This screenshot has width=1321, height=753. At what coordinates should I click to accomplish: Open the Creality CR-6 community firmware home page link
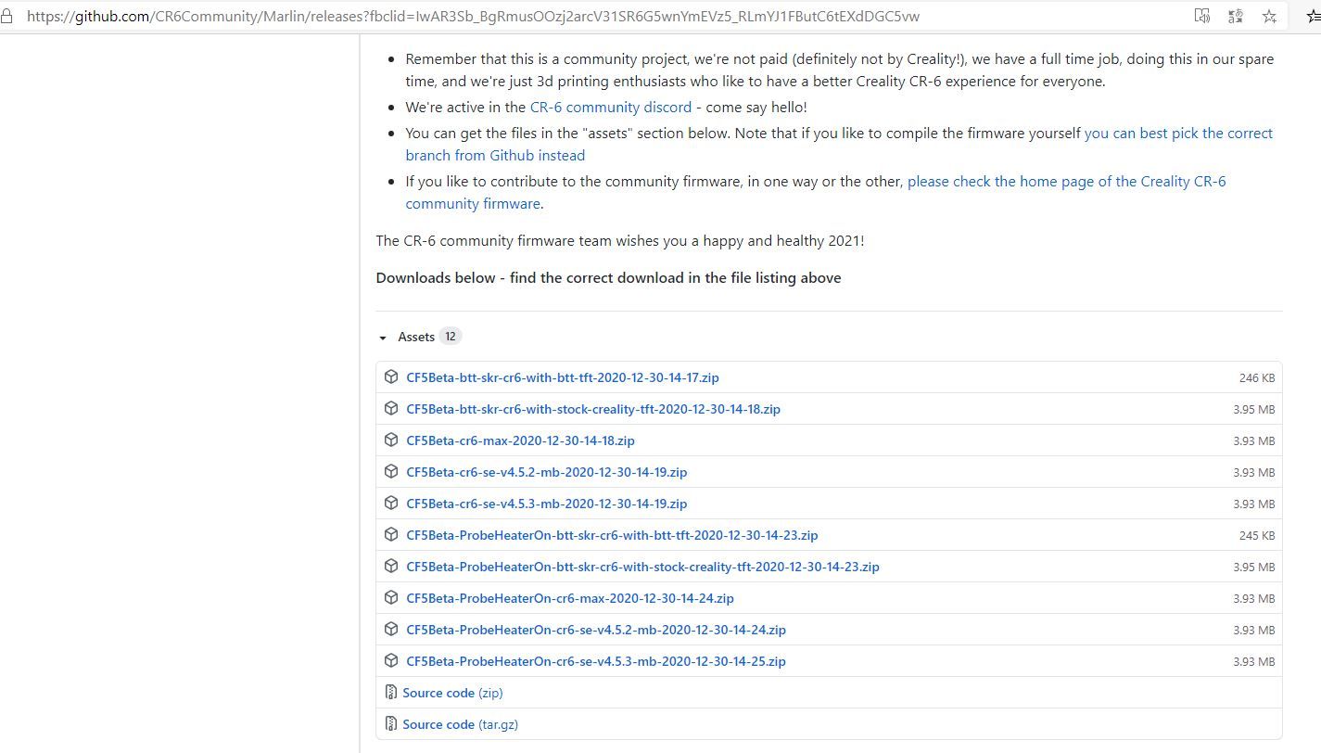(x=816, y=192)
